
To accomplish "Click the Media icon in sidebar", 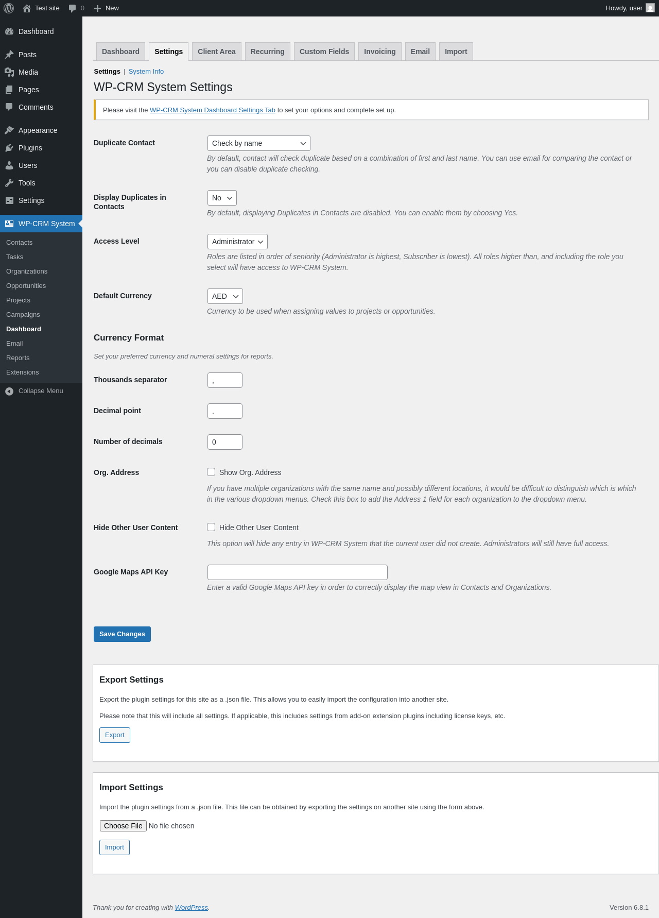I will (9, 72).
